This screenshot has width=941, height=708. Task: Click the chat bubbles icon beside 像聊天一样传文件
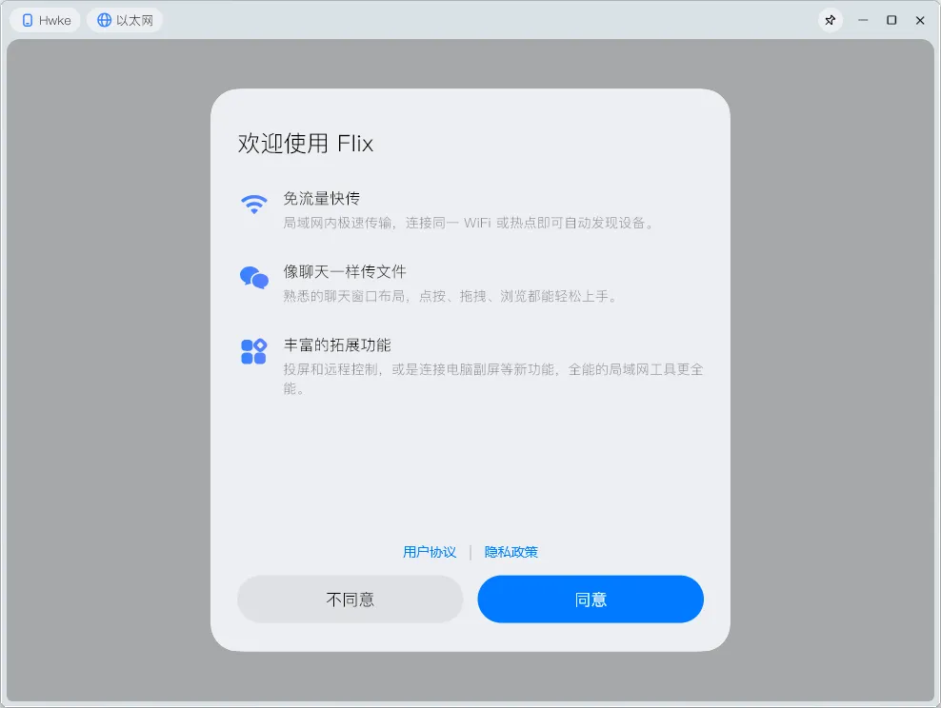[254, 278]
